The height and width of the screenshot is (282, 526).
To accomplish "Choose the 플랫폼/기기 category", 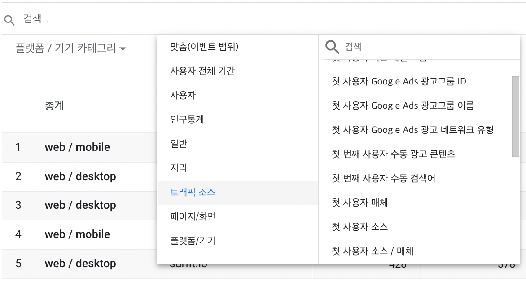I will 193,241.
